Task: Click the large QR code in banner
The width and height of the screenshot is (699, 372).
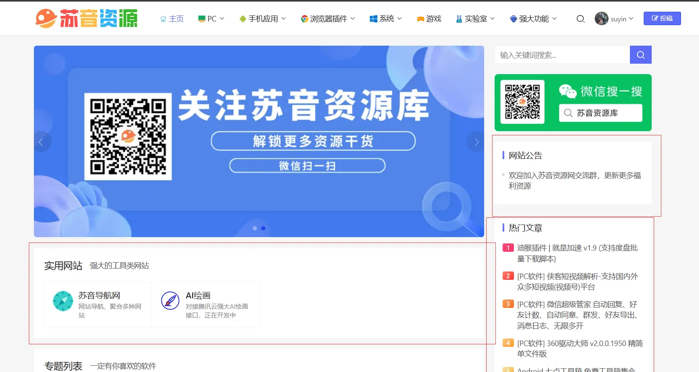Action: 128,137
